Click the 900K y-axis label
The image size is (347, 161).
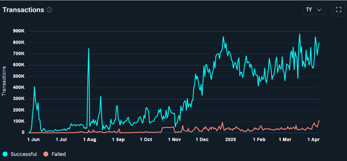click(x=19, y=31)
